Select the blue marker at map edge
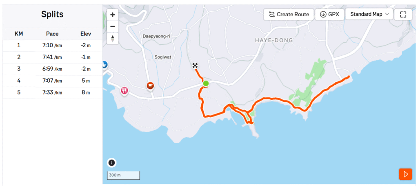The image size is (418, 186). 104,64
